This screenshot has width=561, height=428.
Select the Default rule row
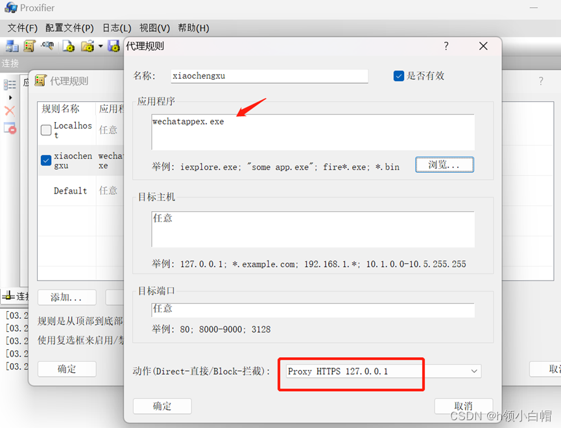point(80,190)
